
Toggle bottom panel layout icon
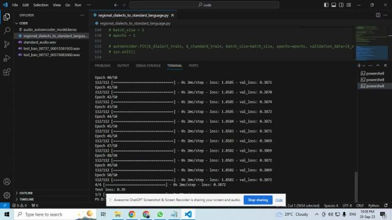coord(333,5)
